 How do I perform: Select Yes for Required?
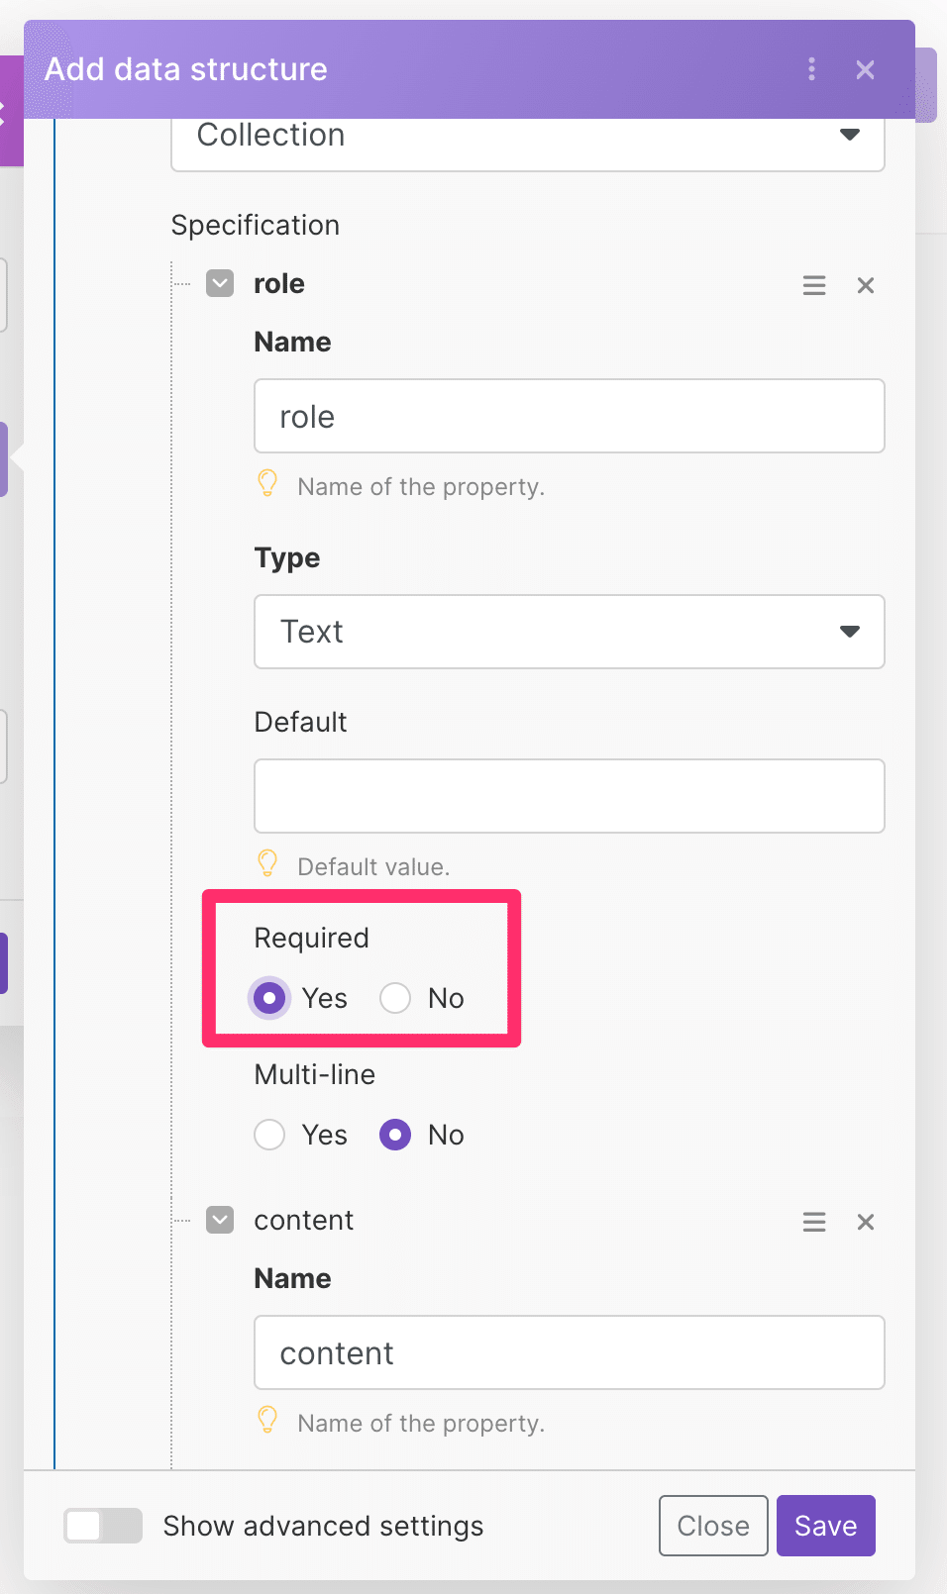[x=269, y=998]
